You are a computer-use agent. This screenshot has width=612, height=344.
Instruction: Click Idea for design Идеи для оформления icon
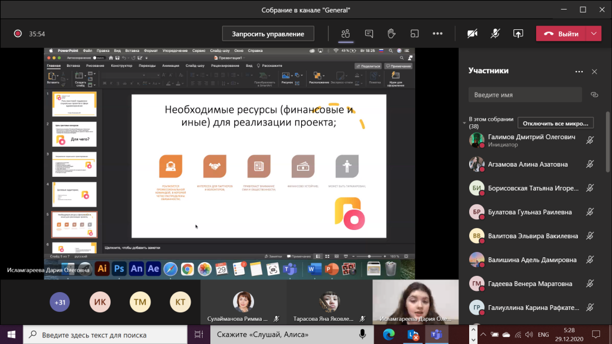[396, 78]
